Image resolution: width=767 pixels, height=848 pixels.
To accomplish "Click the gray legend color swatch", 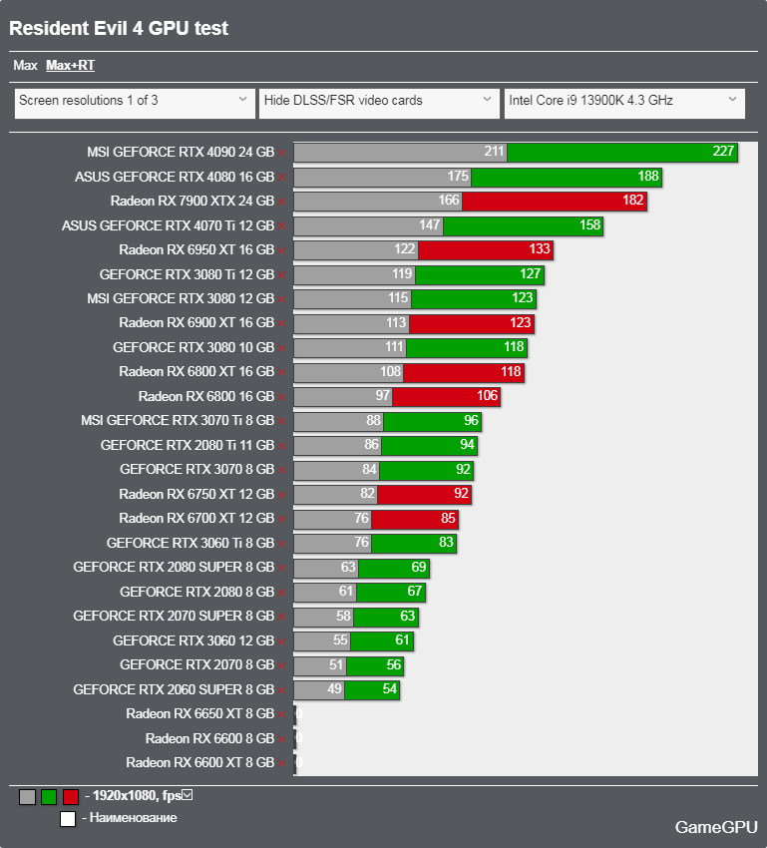I will coord(28,797).
